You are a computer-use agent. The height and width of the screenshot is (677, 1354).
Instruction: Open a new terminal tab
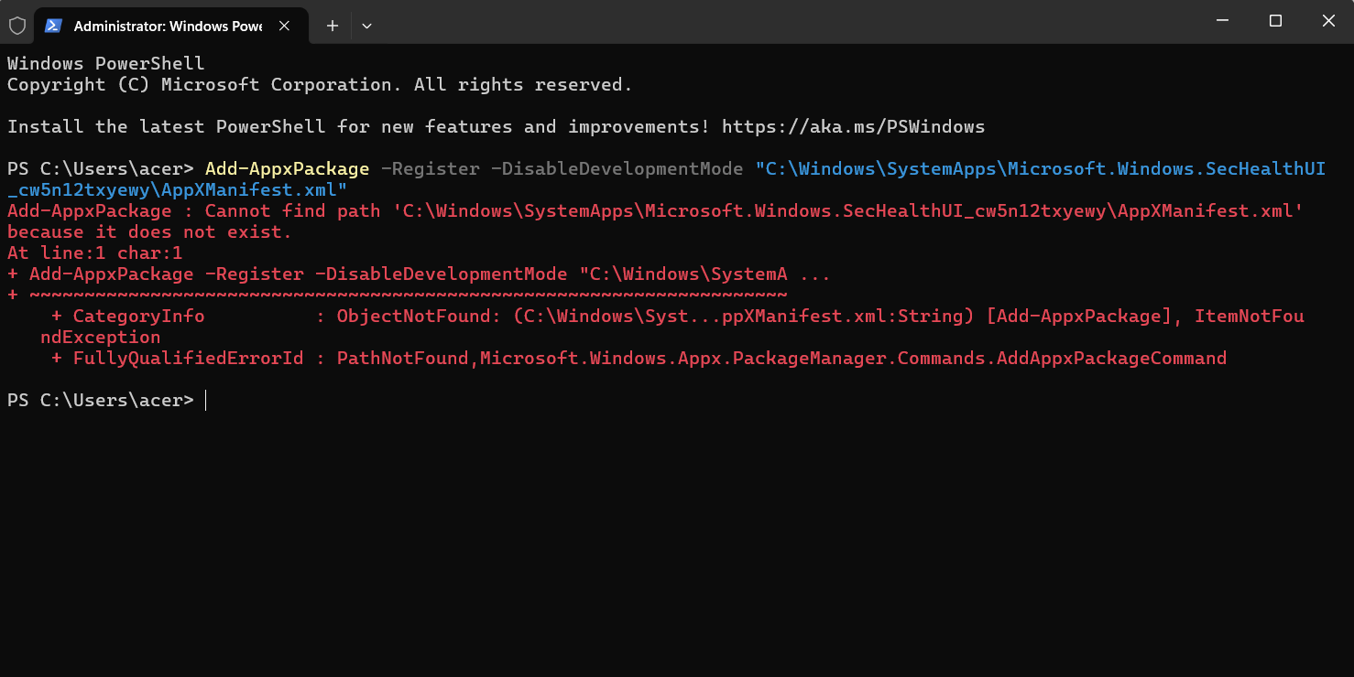[333, 26]
